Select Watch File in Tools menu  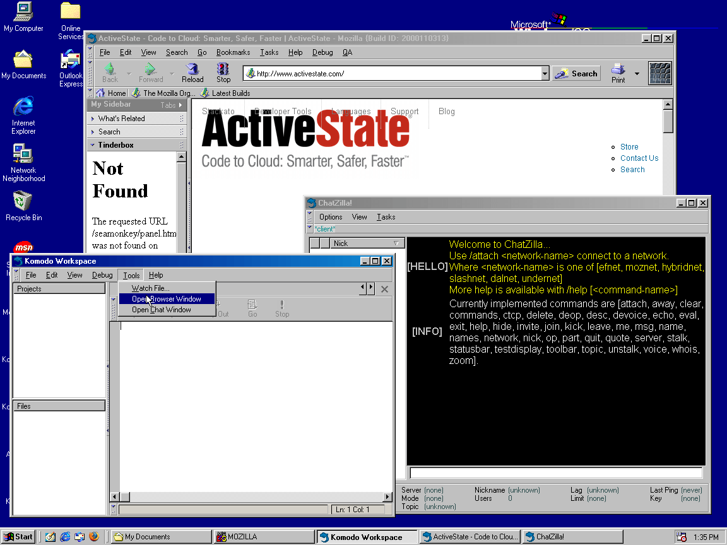(167, 288)
